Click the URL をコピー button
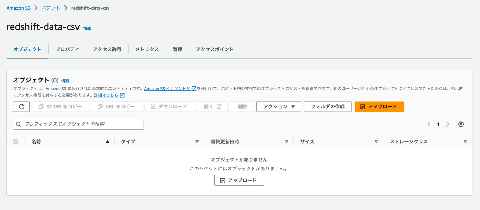 117,107
